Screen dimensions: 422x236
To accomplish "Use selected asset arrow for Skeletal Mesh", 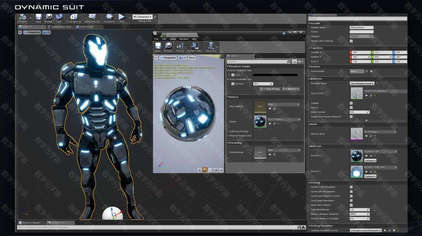I will [x=366, y=136].
